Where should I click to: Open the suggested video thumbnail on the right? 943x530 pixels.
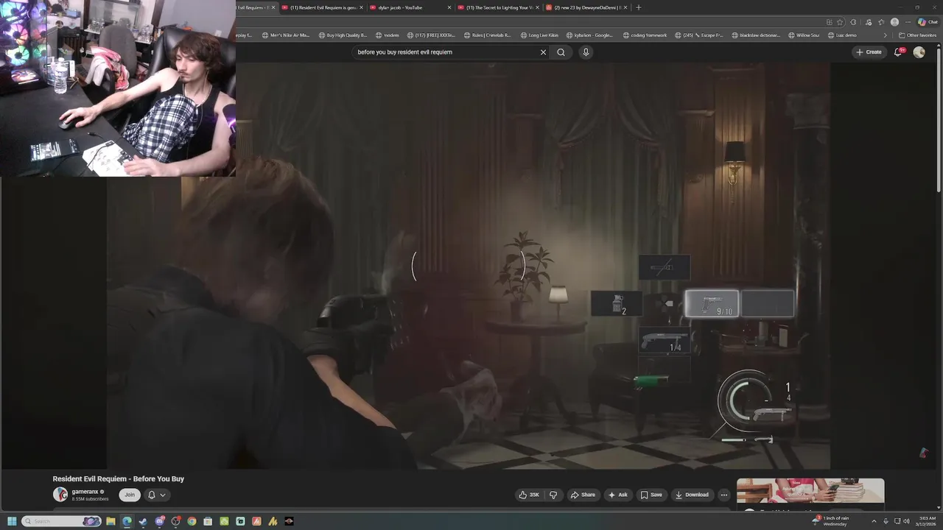pyautogui.click(x=810, y=490)
